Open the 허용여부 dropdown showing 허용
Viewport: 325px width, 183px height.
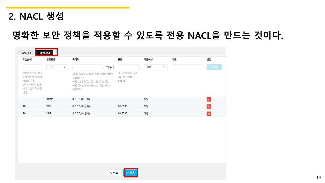(x=155, y=67)
